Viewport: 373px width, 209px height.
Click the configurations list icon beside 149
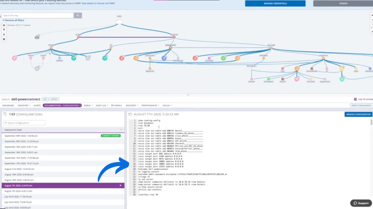pyautogui.click(x=5, y=114)
